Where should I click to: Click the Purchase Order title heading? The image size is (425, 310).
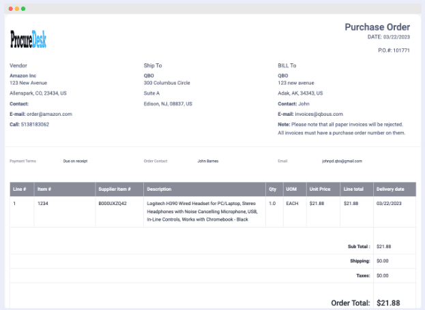pos(377,27)
